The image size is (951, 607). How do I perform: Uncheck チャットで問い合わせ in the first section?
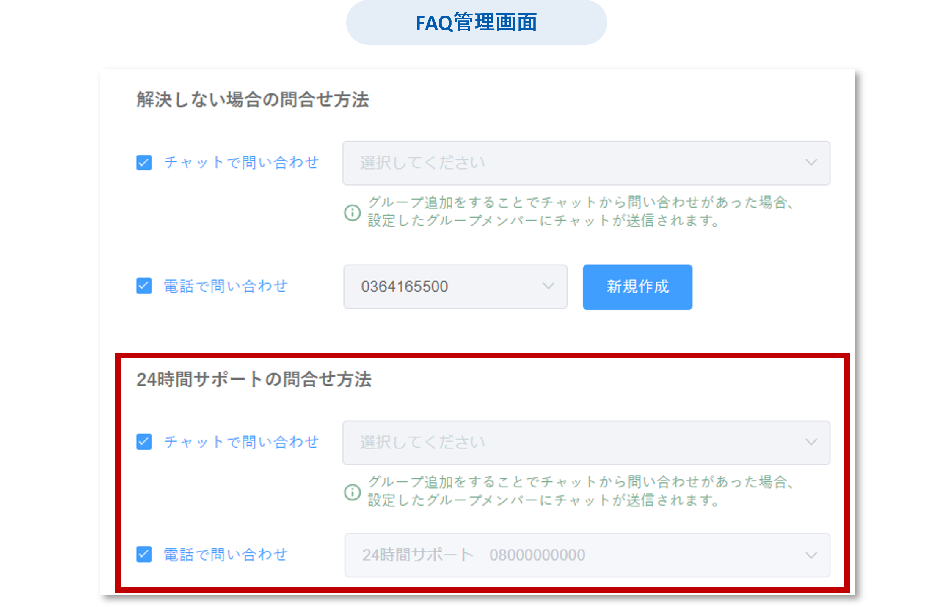(144, 163)
